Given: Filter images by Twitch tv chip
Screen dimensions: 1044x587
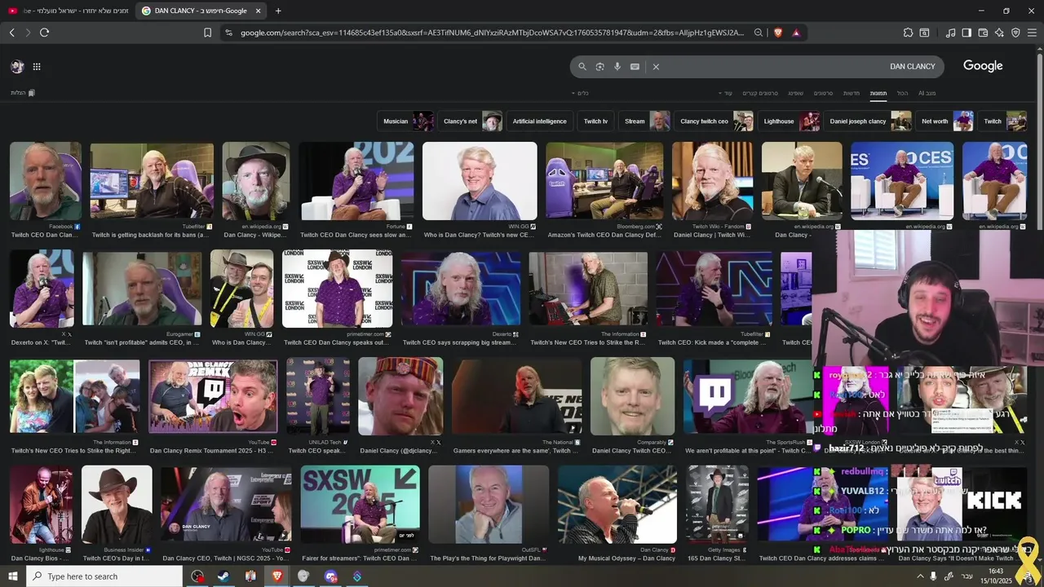Looking at the screenshot, I should pos(595,121).
